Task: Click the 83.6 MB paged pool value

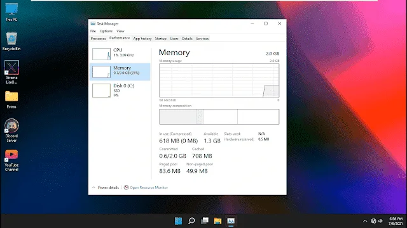Action: click(170, 171)
